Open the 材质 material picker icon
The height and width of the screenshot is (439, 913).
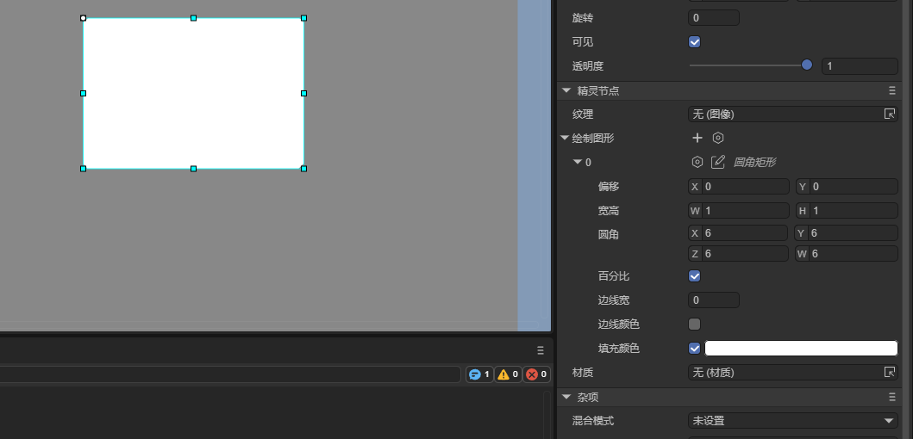(x=890, y=373)
